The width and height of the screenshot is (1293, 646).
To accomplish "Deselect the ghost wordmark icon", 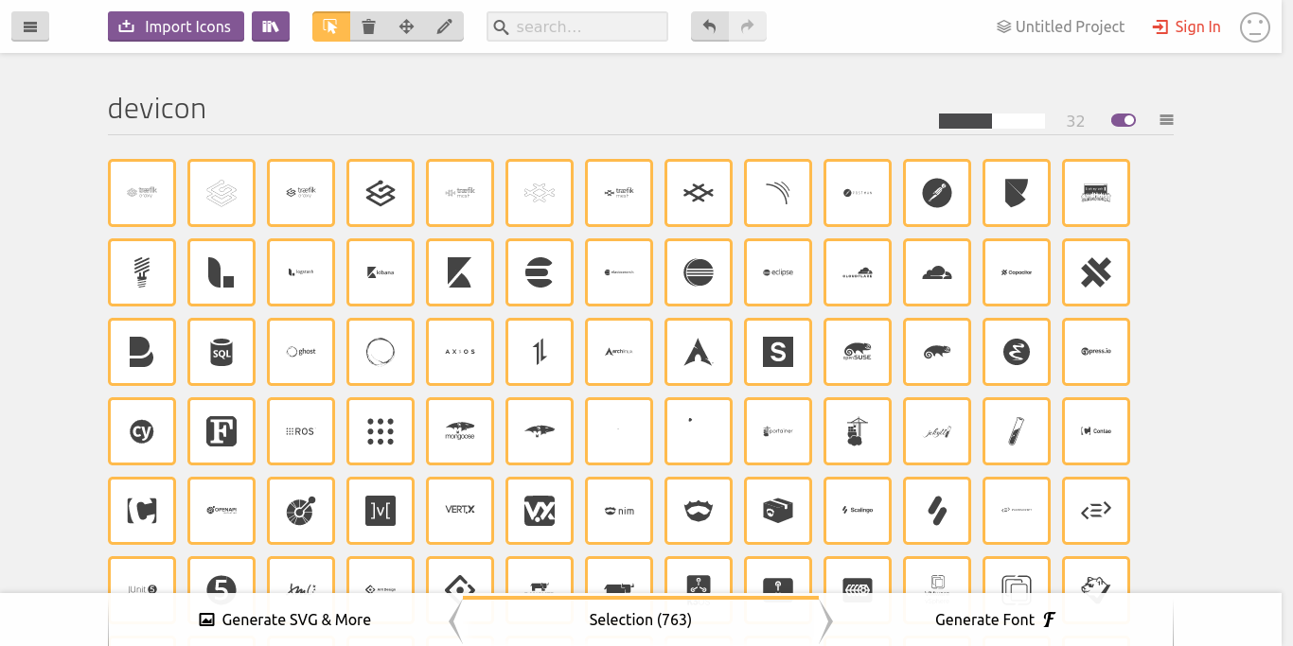I will click(x=301, y=352).
